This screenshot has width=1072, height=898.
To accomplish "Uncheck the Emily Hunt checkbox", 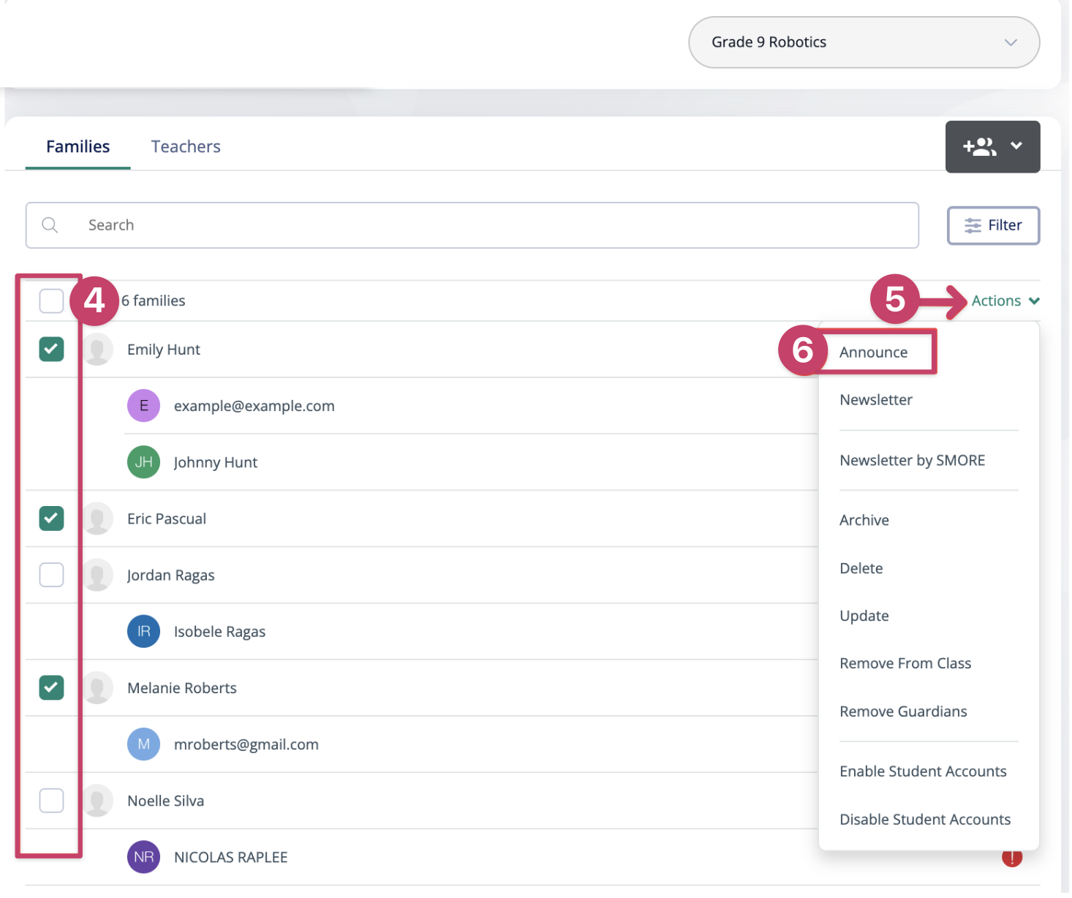I will [51, 350].
